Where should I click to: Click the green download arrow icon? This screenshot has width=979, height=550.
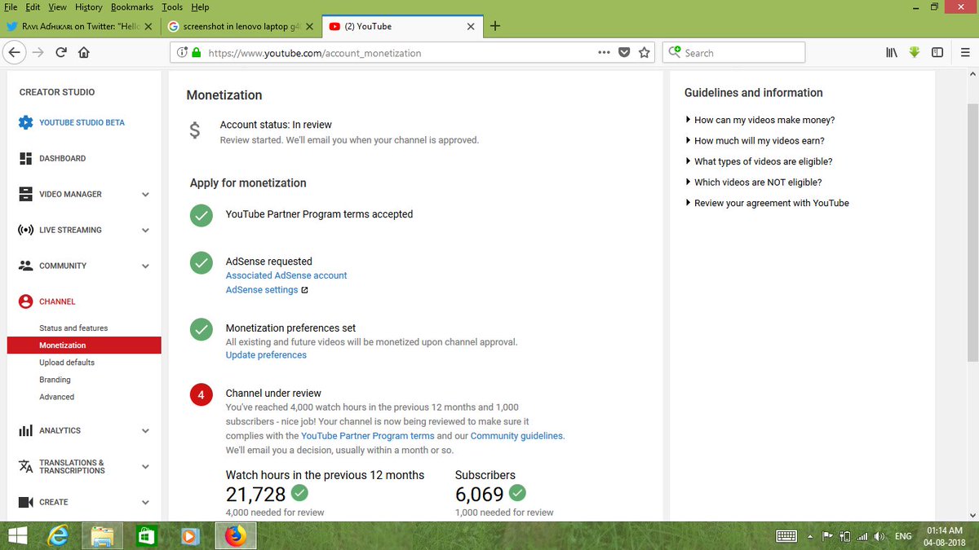point(915,52)
